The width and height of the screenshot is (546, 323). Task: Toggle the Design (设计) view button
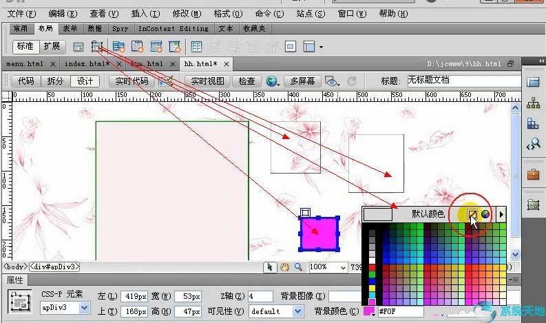tap(85, 81)
